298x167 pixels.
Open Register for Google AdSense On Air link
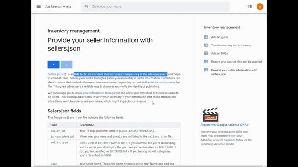coord(224,125)
